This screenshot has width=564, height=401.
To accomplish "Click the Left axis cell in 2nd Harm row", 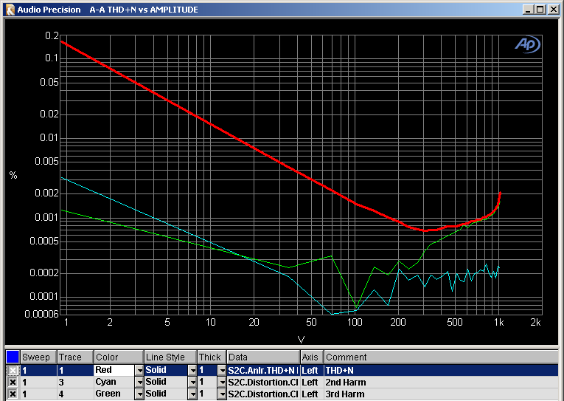I will click(312, 383).
